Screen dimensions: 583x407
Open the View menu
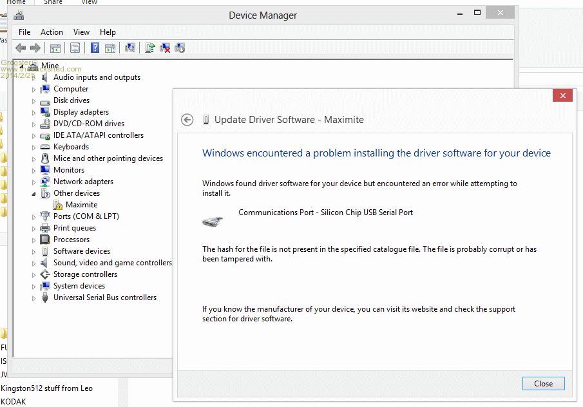tap(81, 32)
